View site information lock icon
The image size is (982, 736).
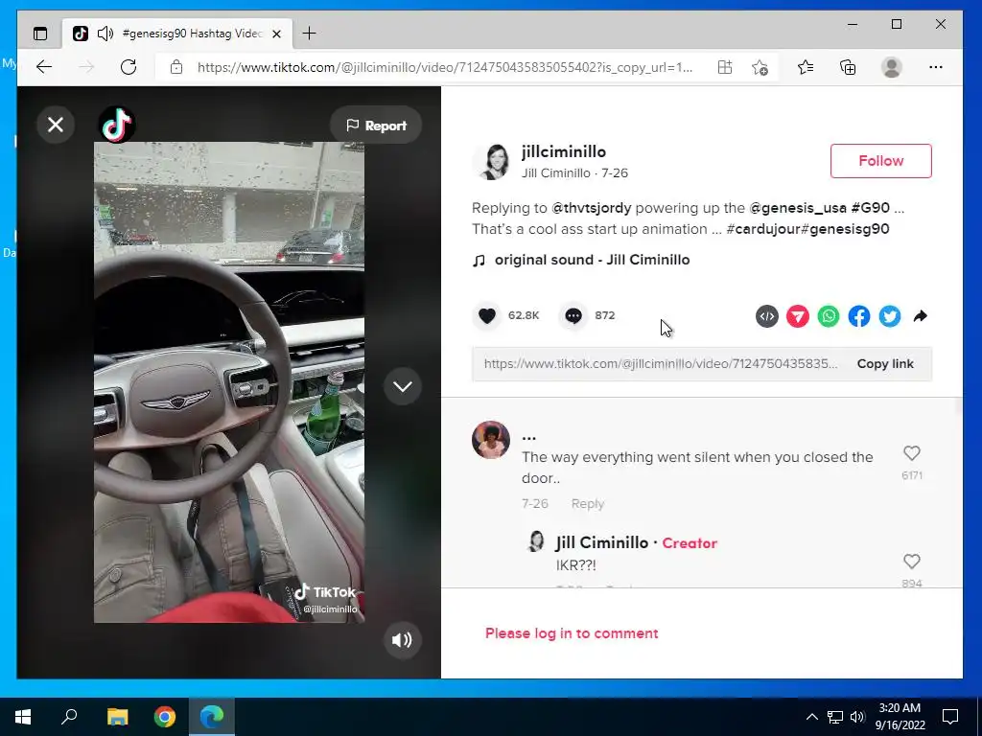pyautogui.click(x=176, y=67)
